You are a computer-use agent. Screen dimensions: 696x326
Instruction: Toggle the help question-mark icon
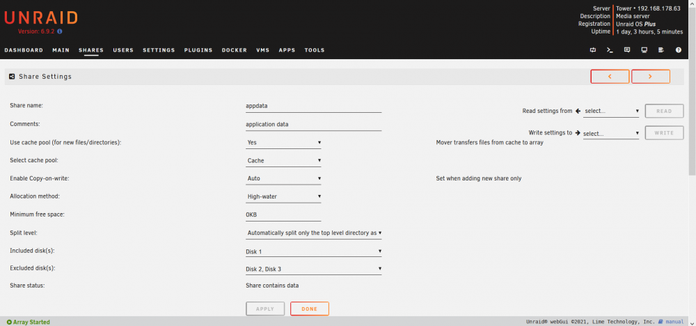(x=678, y=50)
